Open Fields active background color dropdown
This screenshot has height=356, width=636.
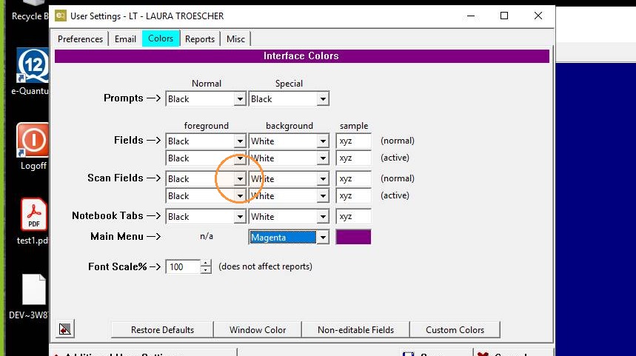[323, 158]
